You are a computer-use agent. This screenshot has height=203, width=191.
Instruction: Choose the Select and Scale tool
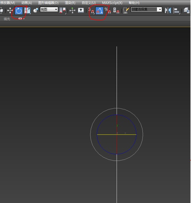(x=27, y=10)
